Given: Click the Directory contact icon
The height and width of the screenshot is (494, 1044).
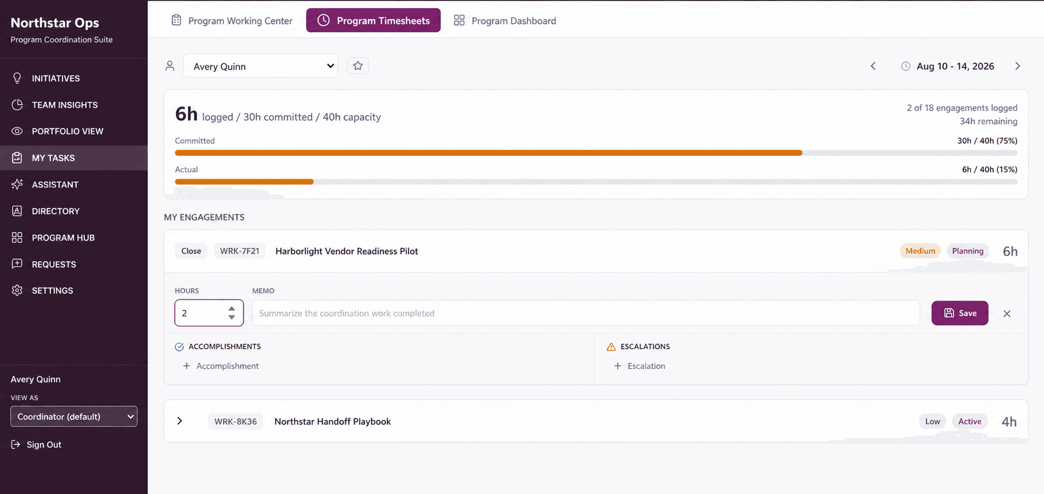Looking at the screenshot, I should point(17,211).
